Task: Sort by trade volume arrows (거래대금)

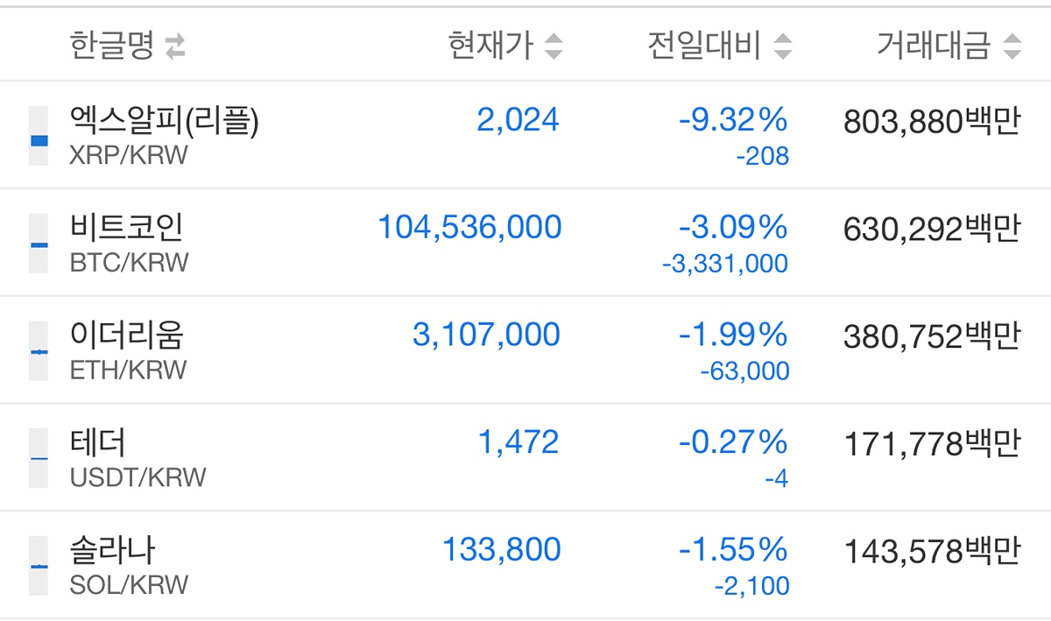Action: point(1012,46)
